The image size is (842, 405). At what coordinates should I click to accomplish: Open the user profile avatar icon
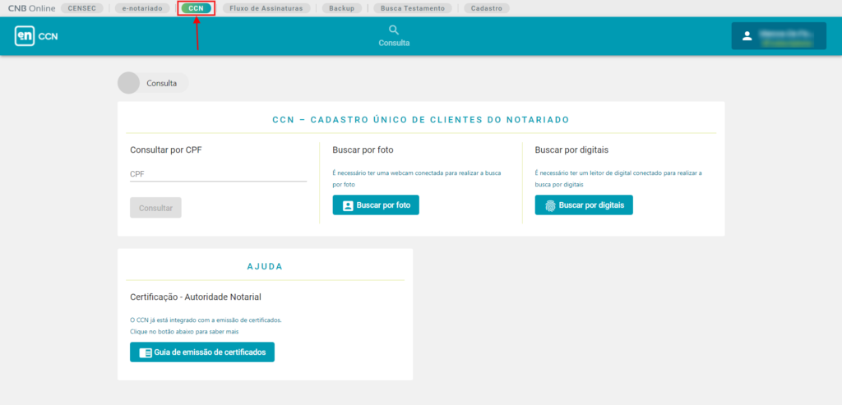(747, 36)
